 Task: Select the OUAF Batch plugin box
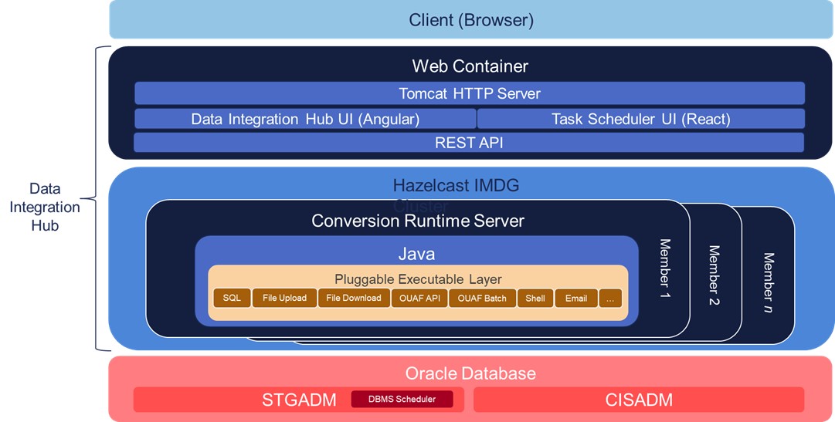(482, 299)
